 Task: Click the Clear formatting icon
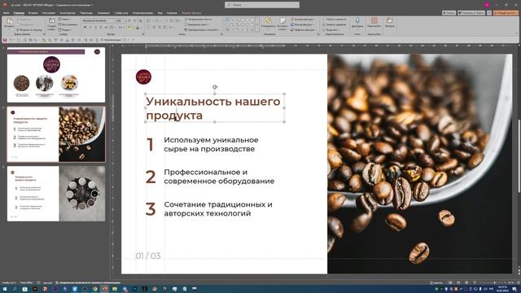141,20
